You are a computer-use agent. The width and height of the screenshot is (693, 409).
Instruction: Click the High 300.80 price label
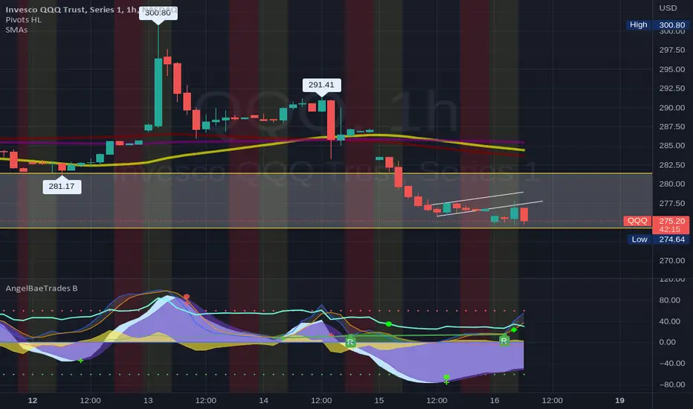point(657,25)
